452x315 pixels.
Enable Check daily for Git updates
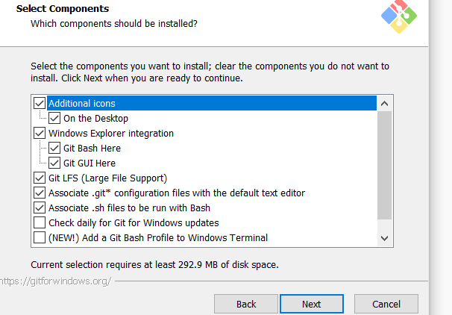click(x=40, y=222)
